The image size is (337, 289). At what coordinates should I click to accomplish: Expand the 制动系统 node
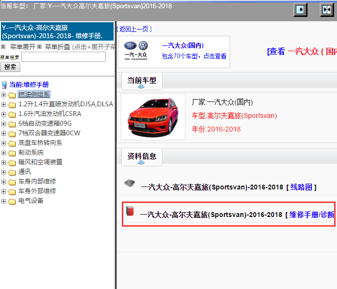tap(3, 153)
